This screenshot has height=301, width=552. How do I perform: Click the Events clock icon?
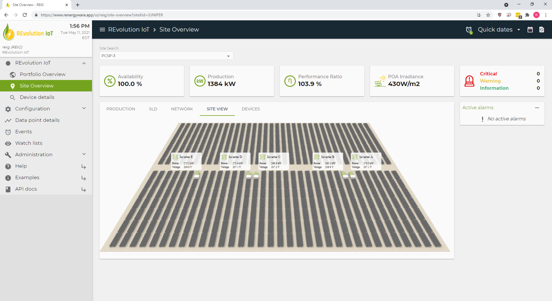coord(8,132)
